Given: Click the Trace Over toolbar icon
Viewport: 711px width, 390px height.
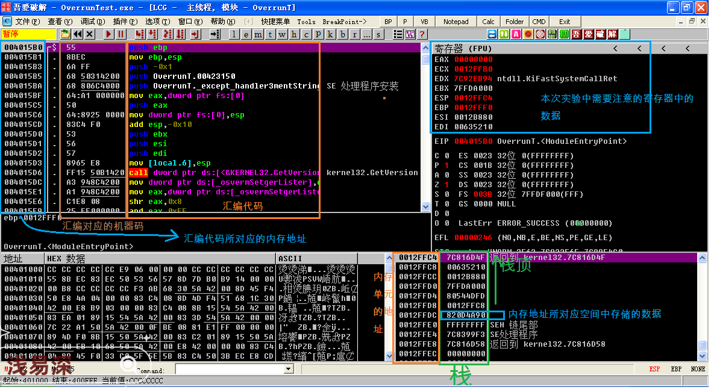Looking at the screenshot, I should tap(181, 34).
